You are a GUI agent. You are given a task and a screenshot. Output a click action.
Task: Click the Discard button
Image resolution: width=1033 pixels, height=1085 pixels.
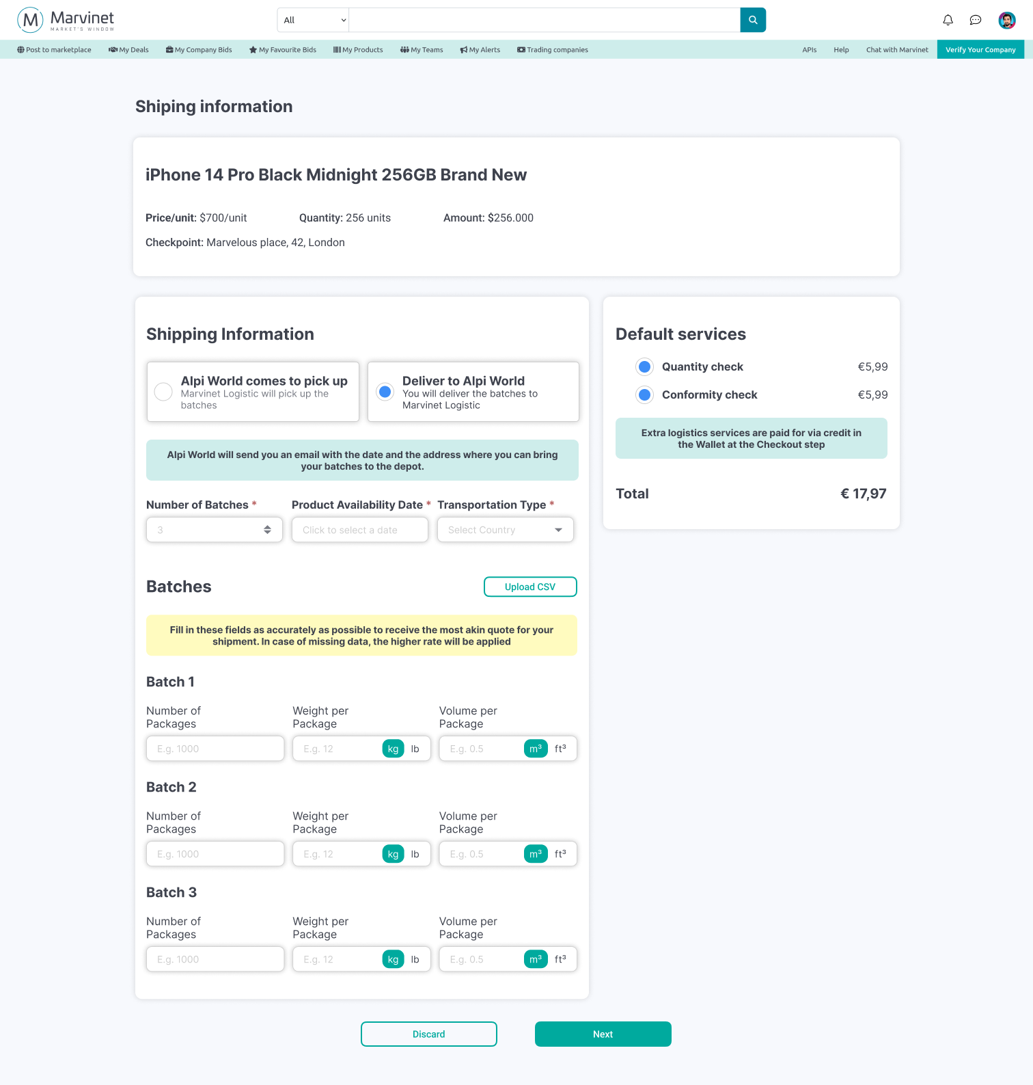pos(429,1034)
